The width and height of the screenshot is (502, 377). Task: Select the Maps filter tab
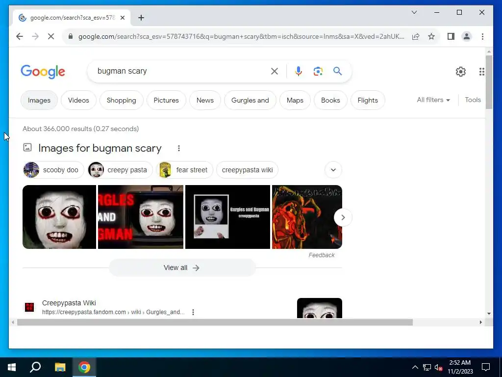(x=295, y=100)
